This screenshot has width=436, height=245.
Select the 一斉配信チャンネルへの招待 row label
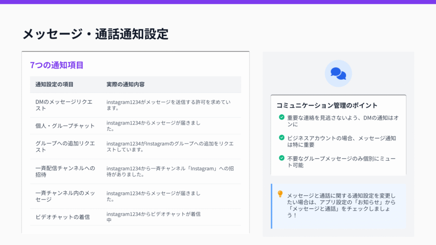65,171
